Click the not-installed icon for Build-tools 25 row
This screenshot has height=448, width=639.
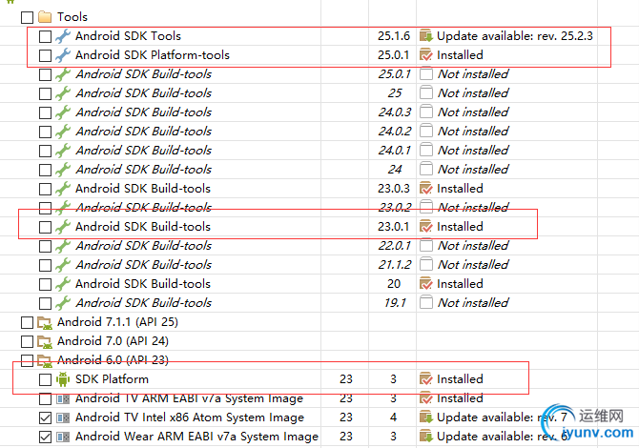(x=426, y=93)
